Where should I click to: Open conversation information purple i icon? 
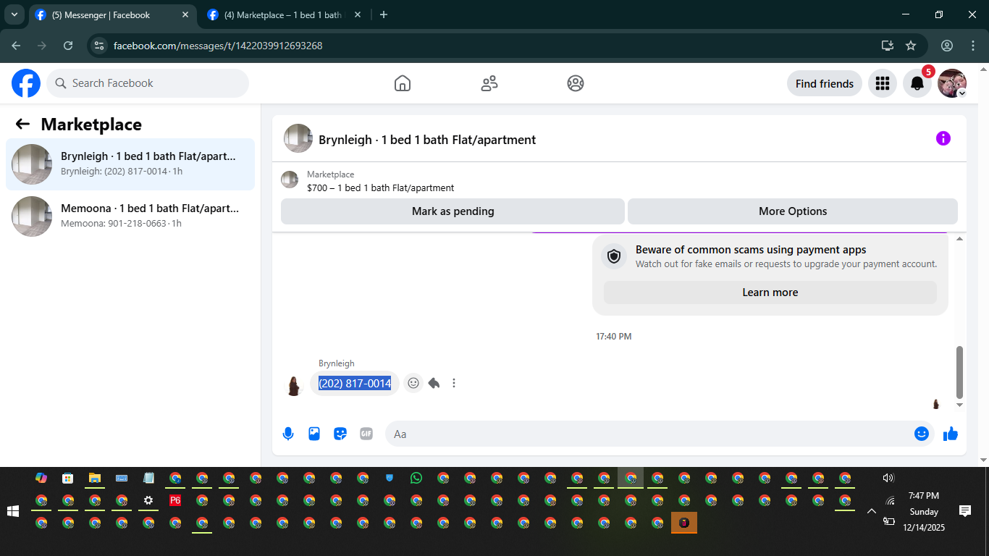point(943,138)
